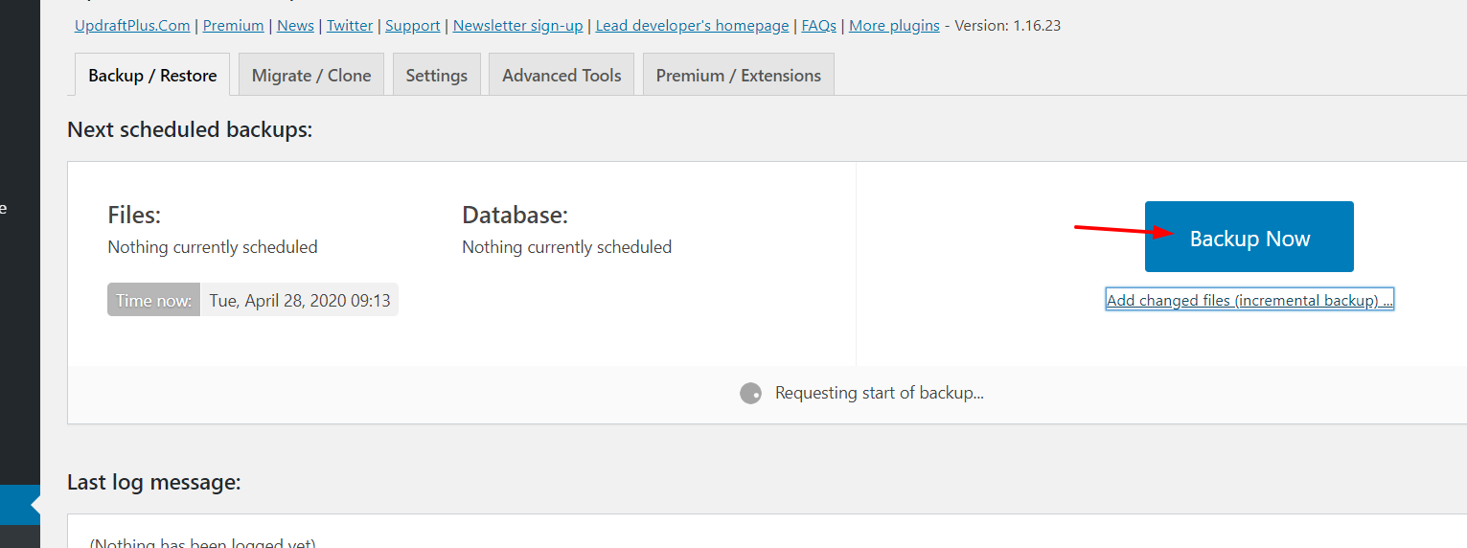Open the Support link
This screenshot has height=548, width=1467.
tap(413, 26)
